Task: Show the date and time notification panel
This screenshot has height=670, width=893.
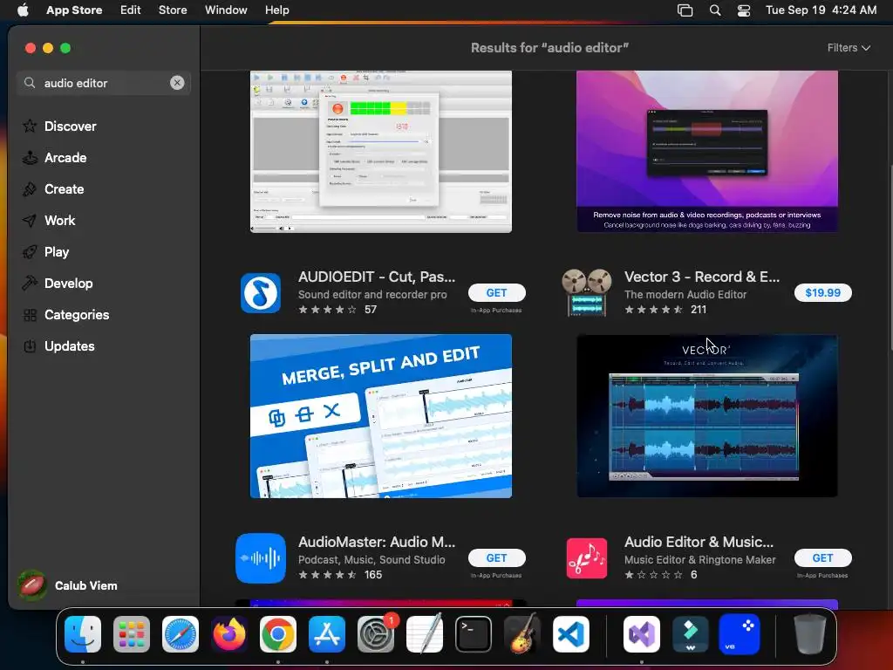Action: [821, 10]
